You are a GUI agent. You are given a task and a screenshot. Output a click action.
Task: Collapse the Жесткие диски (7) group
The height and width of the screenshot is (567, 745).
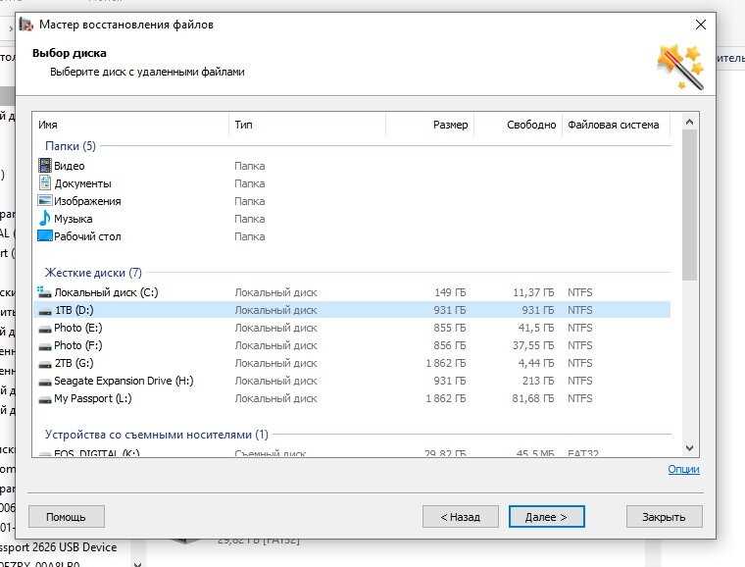(x=92, y=273)
